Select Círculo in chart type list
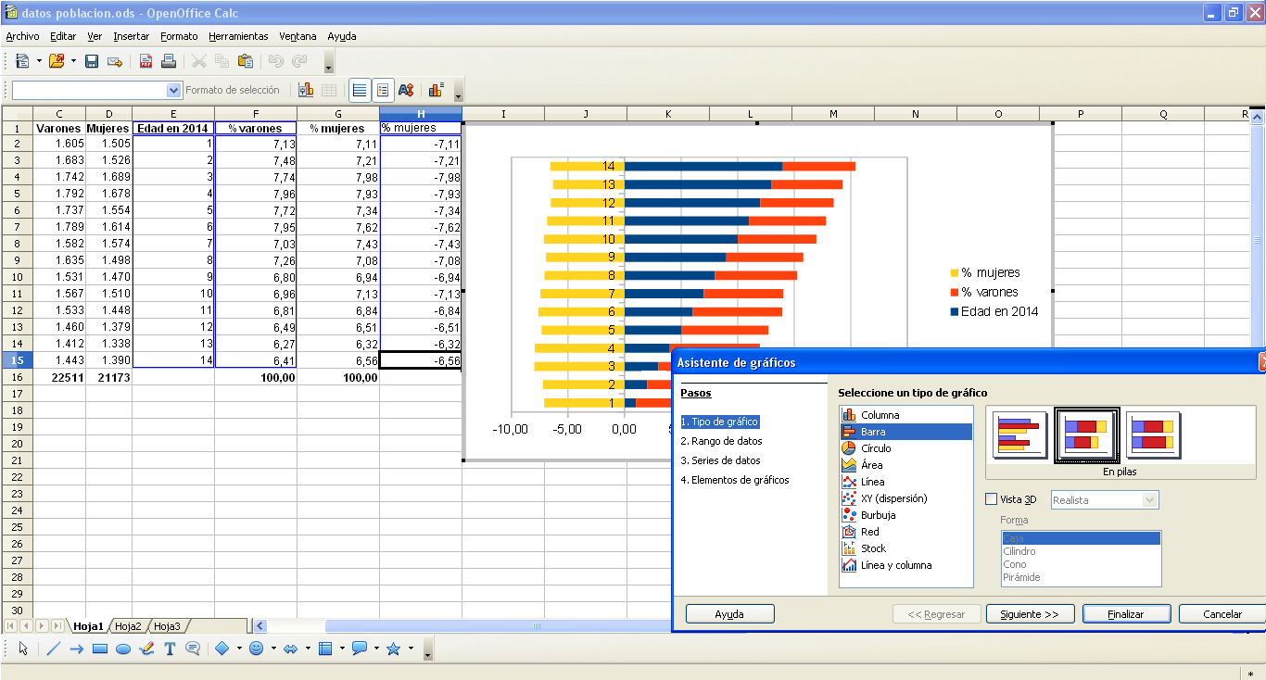Screen dimensions: 1266x680 pyautogui.click(x=876, y=448)
